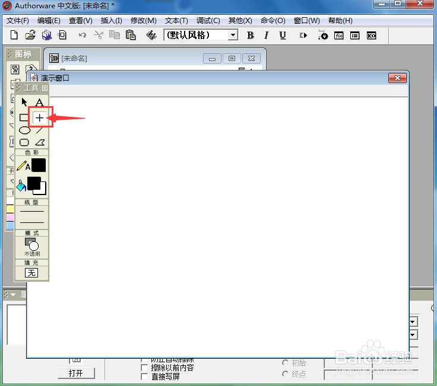Open the File menu

(x=18, y=21)
